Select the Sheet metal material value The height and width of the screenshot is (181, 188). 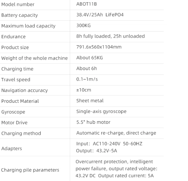90,101
